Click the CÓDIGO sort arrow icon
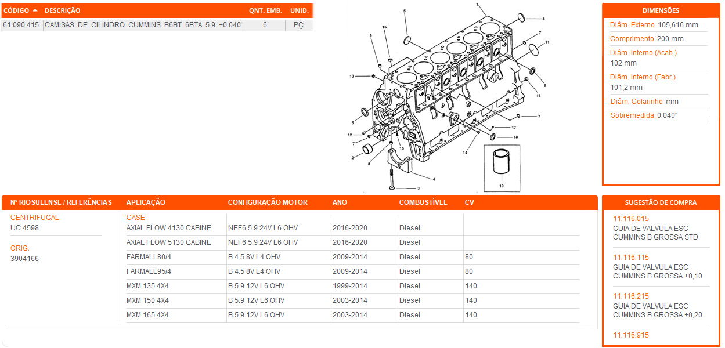 point(35,10)
